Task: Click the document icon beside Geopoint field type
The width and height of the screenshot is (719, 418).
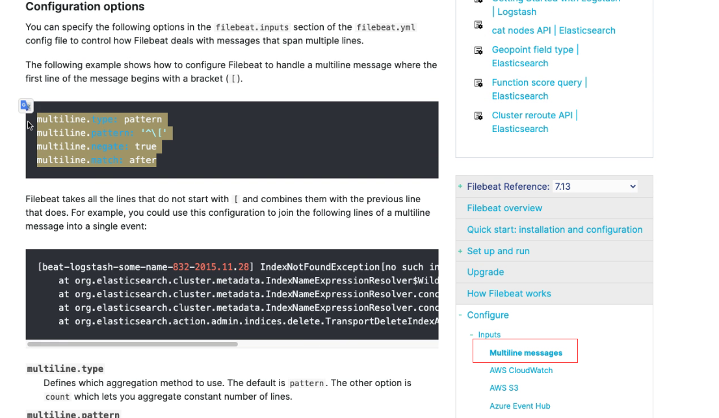Action: 478,51
